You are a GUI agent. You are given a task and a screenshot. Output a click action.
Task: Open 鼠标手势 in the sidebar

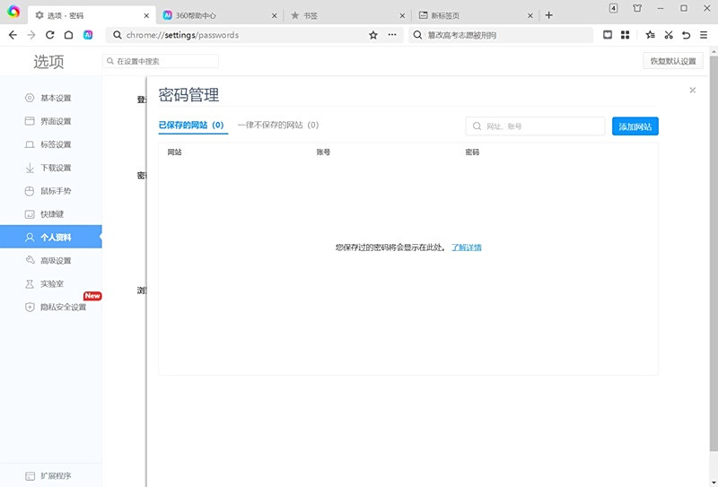click(x=51, y=191)
